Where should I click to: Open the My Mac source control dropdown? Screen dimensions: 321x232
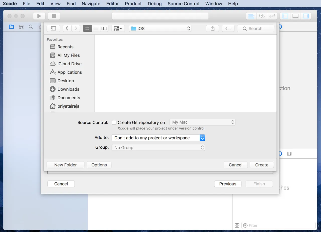point(202,122)
